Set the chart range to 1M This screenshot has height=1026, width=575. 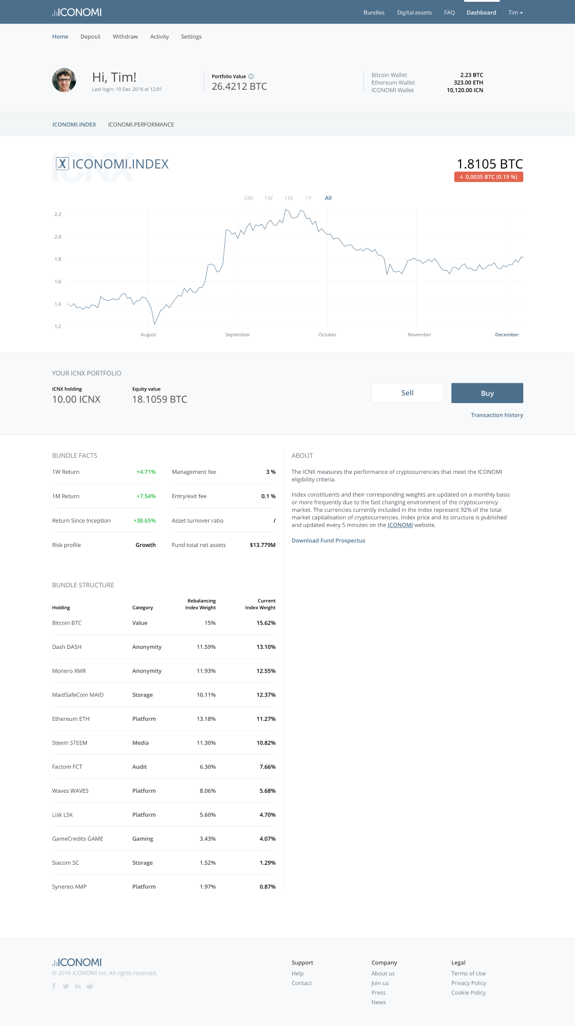(x=289, y=198)
